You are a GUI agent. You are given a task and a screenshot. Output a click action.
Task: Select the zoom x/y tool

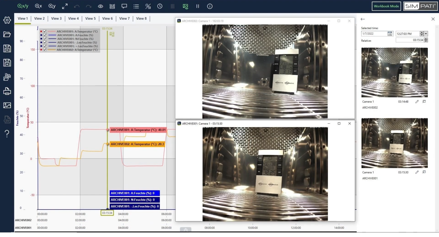[23, 6]
